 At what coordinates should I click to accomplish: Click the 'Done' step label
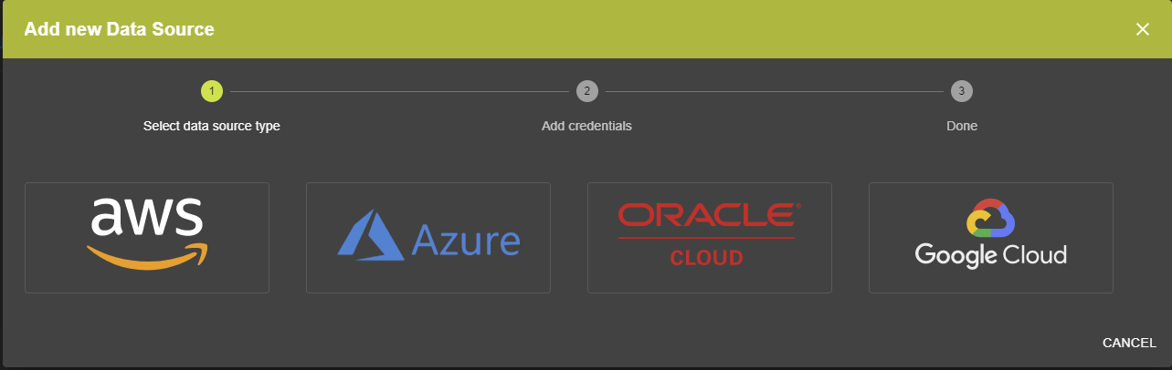pyautogui.click(x=962, y=126)
